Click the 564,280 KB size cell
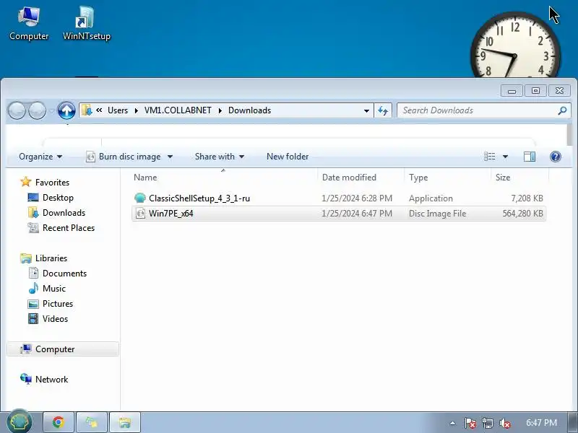578x433 pixels. (x=522, y=214)
